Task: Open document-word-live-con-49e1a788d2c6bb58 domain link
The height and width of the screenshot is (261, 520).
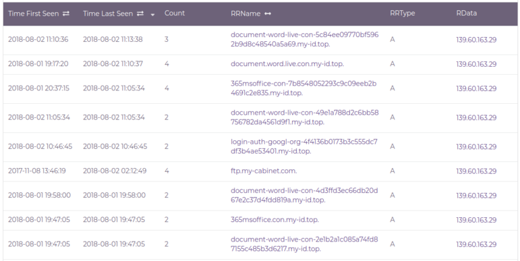Action: pos(304,117)
